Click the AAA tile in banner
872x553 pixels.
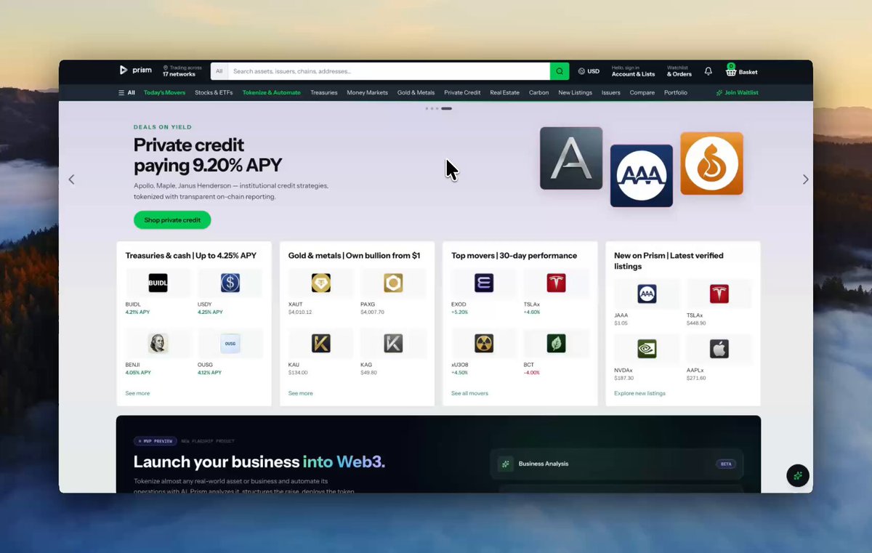coord(642,176)
